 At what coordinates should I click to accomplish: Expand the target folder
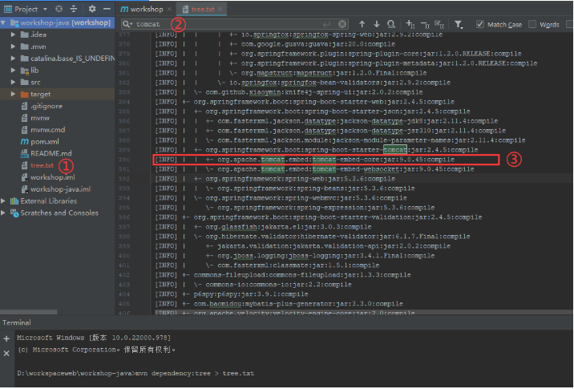tap(13, 94)
